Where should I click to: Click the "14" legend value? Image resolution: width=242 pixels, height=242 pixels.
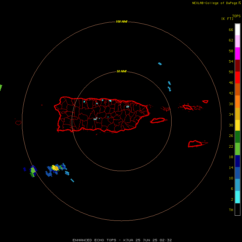(231, 168)
